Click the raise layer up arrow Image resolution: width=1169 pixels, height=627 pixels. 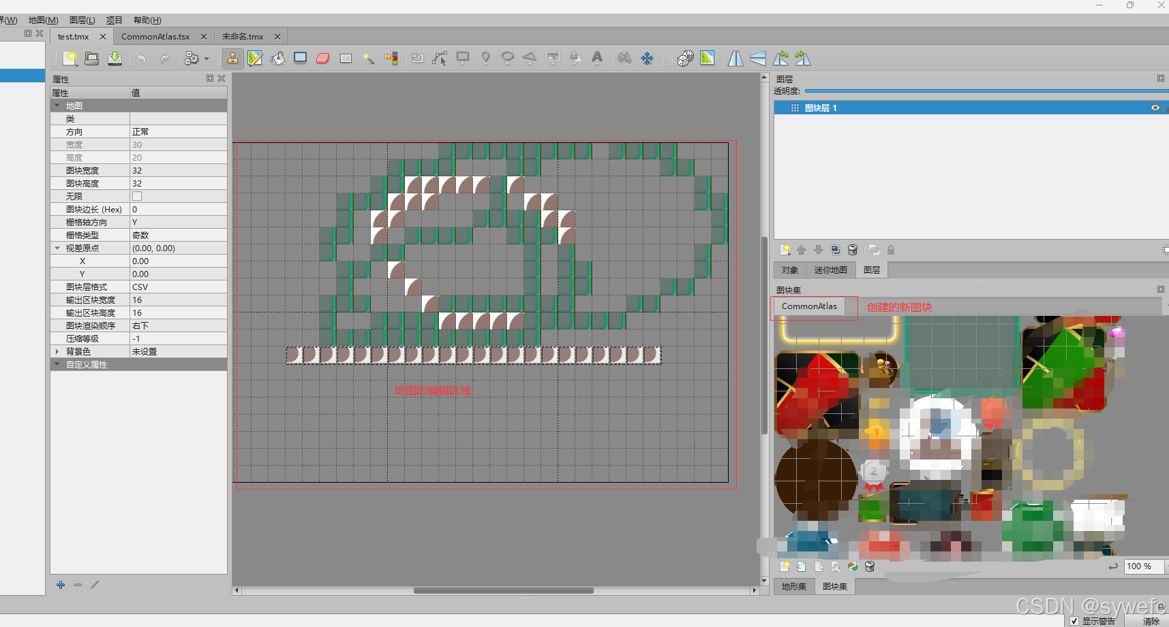pos(802,251)
